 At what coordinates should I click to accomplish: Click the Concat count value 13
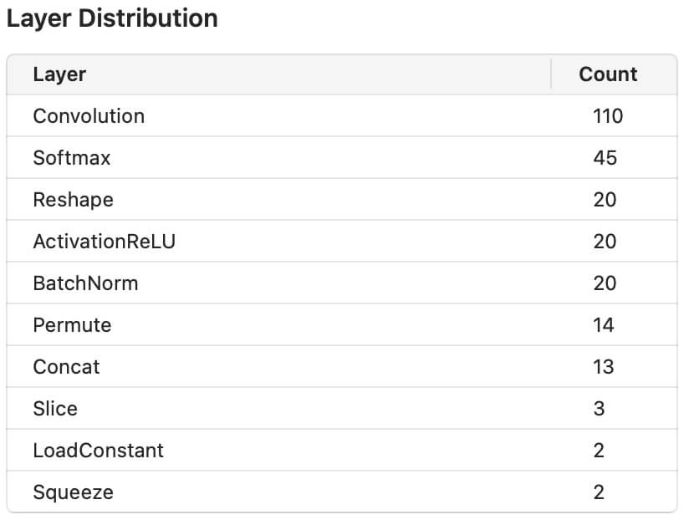pos(603,366)
